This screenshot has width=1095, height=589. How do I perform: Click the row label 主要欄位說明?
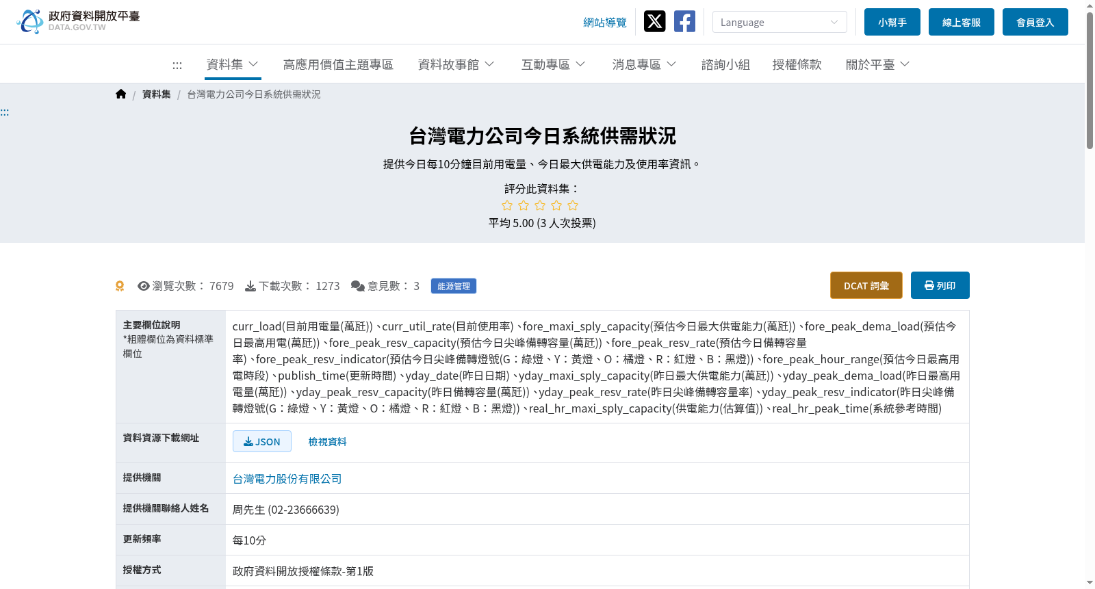pyautogui.click(x=152, y=325)
